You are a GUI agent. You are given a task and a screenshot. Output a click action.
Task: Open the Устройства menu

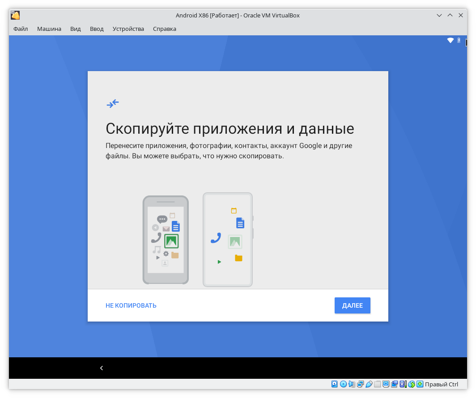tap(128, 29)
